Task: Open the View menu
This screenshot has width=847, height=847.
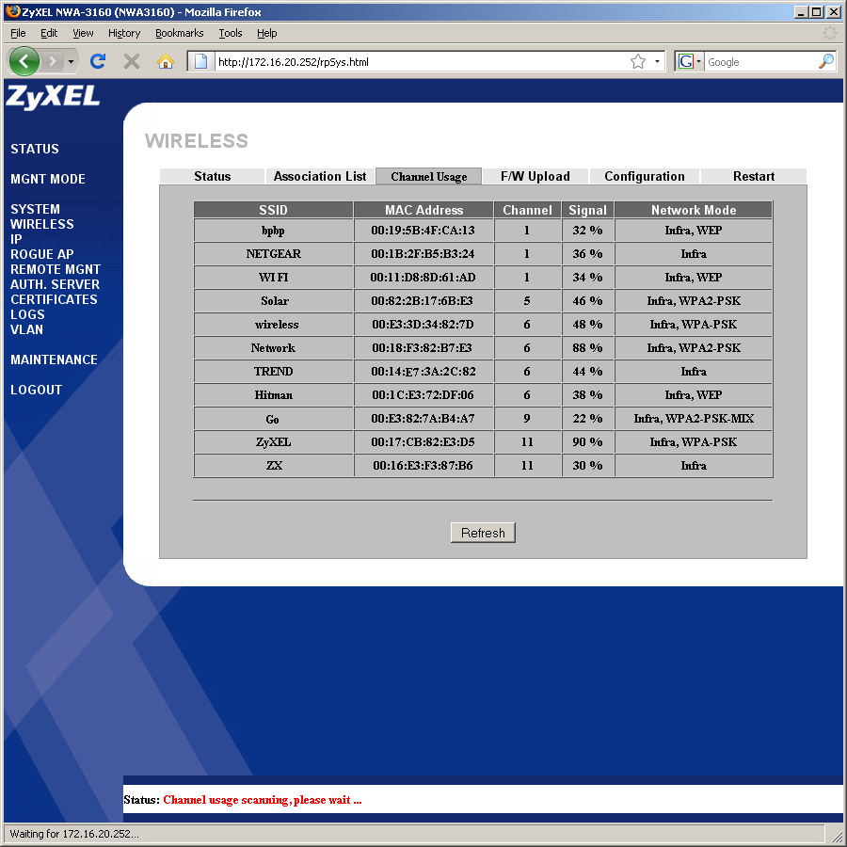Action: (83, 33)
